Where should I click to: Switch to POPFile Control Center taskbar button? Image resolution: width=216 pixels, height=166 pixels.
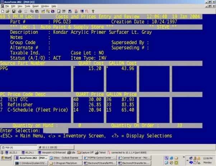pyautogui.click(x=100, y=158)
